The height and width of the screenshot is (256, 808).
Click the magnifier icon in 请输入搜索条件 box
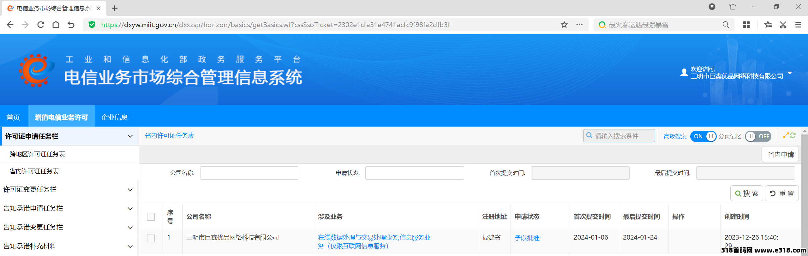click(589, 135)
